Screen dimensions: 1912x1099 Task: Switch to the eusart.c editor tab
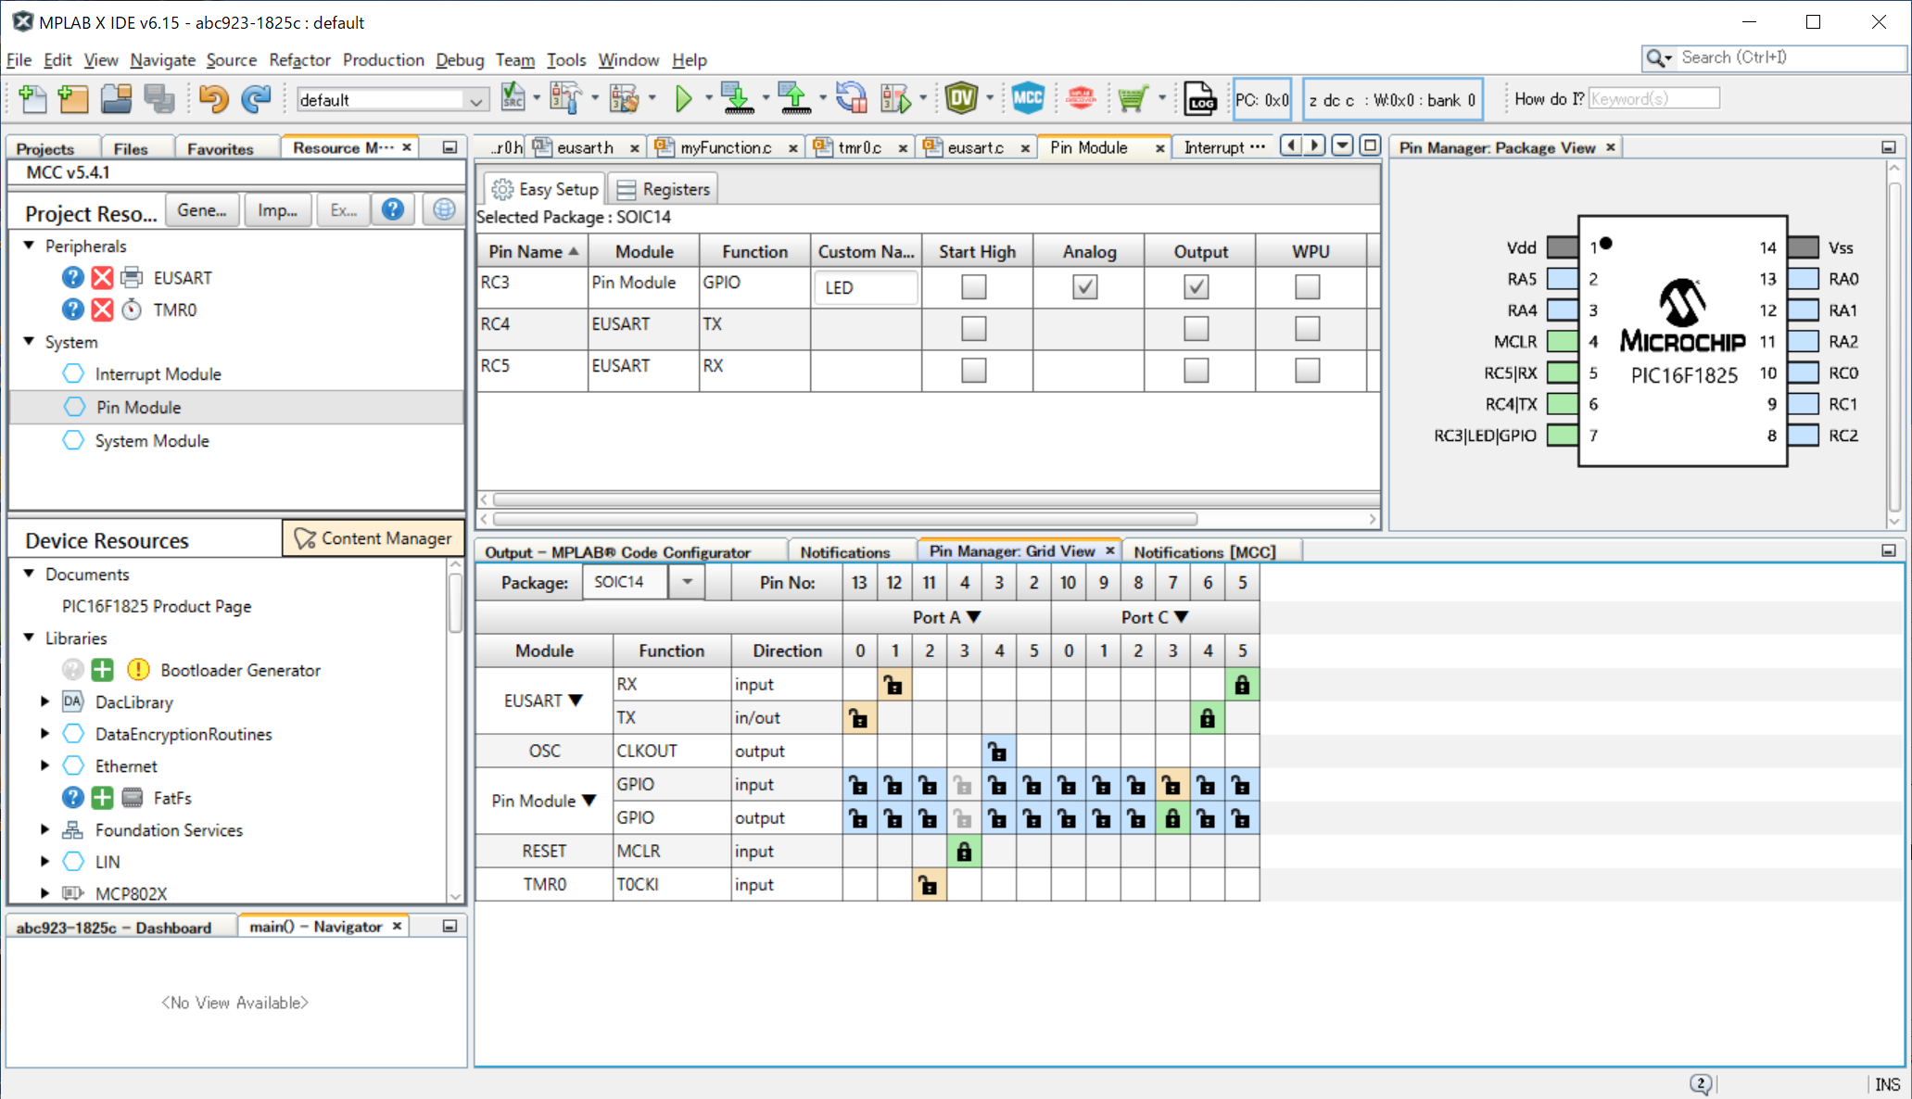coord(975,147)
